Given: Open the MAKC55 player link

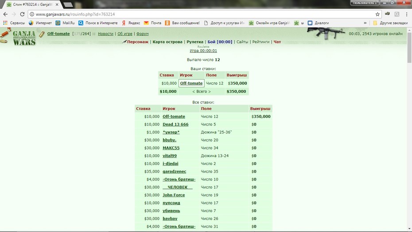Looking at the screenshot, I should pyautogui.click(x=171, y=148).
